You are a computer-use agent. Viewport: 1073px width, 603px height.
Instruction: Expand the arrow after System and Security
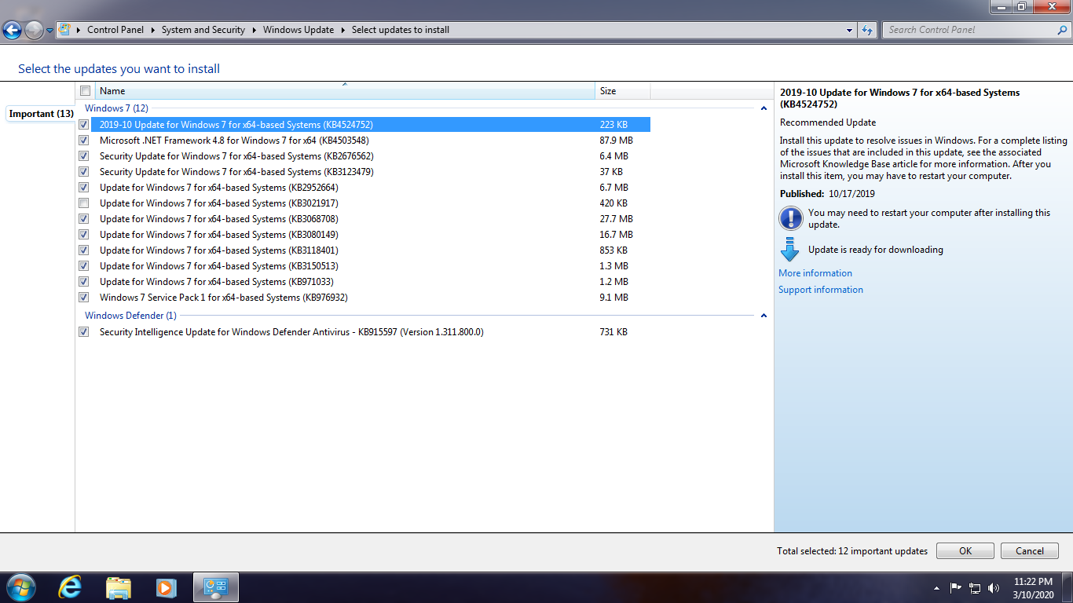tap(254, 30)
